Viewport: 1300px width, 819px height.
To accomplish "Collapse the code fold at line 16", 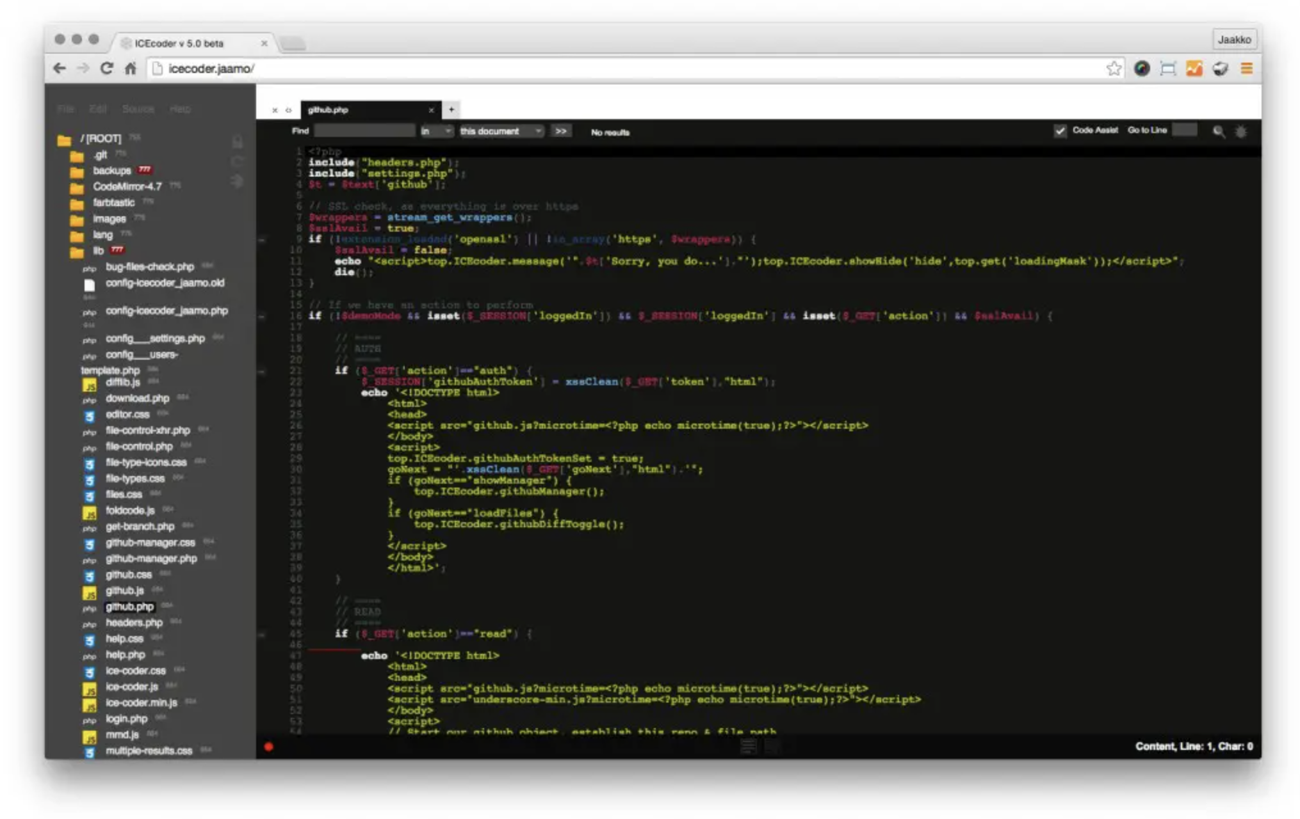I will click(262, 316).
